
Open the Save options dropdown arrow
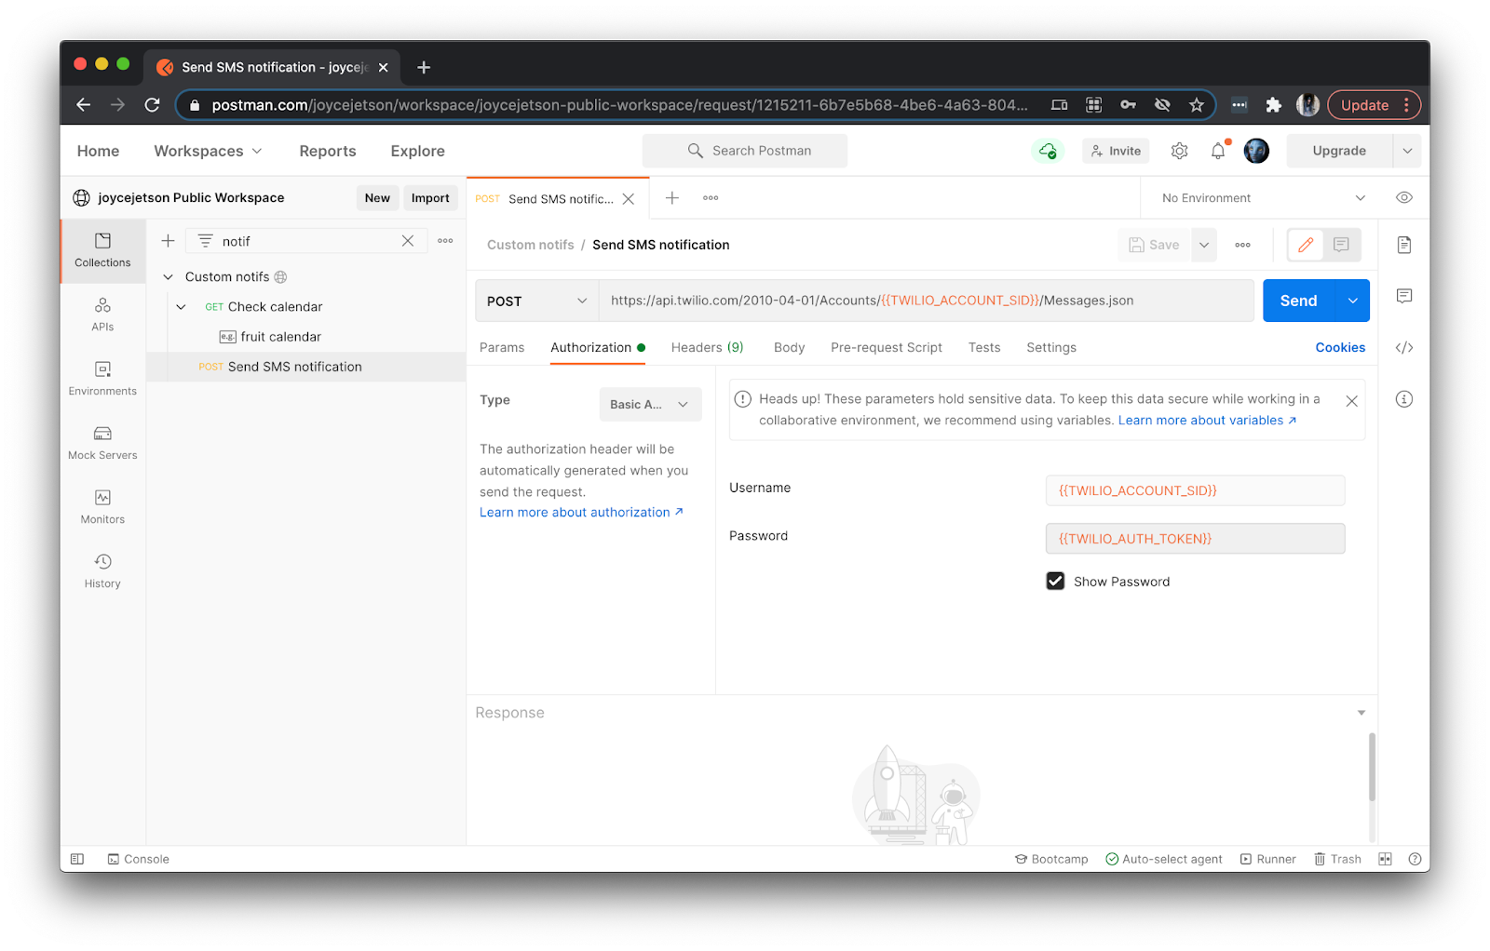point(1203,245)
